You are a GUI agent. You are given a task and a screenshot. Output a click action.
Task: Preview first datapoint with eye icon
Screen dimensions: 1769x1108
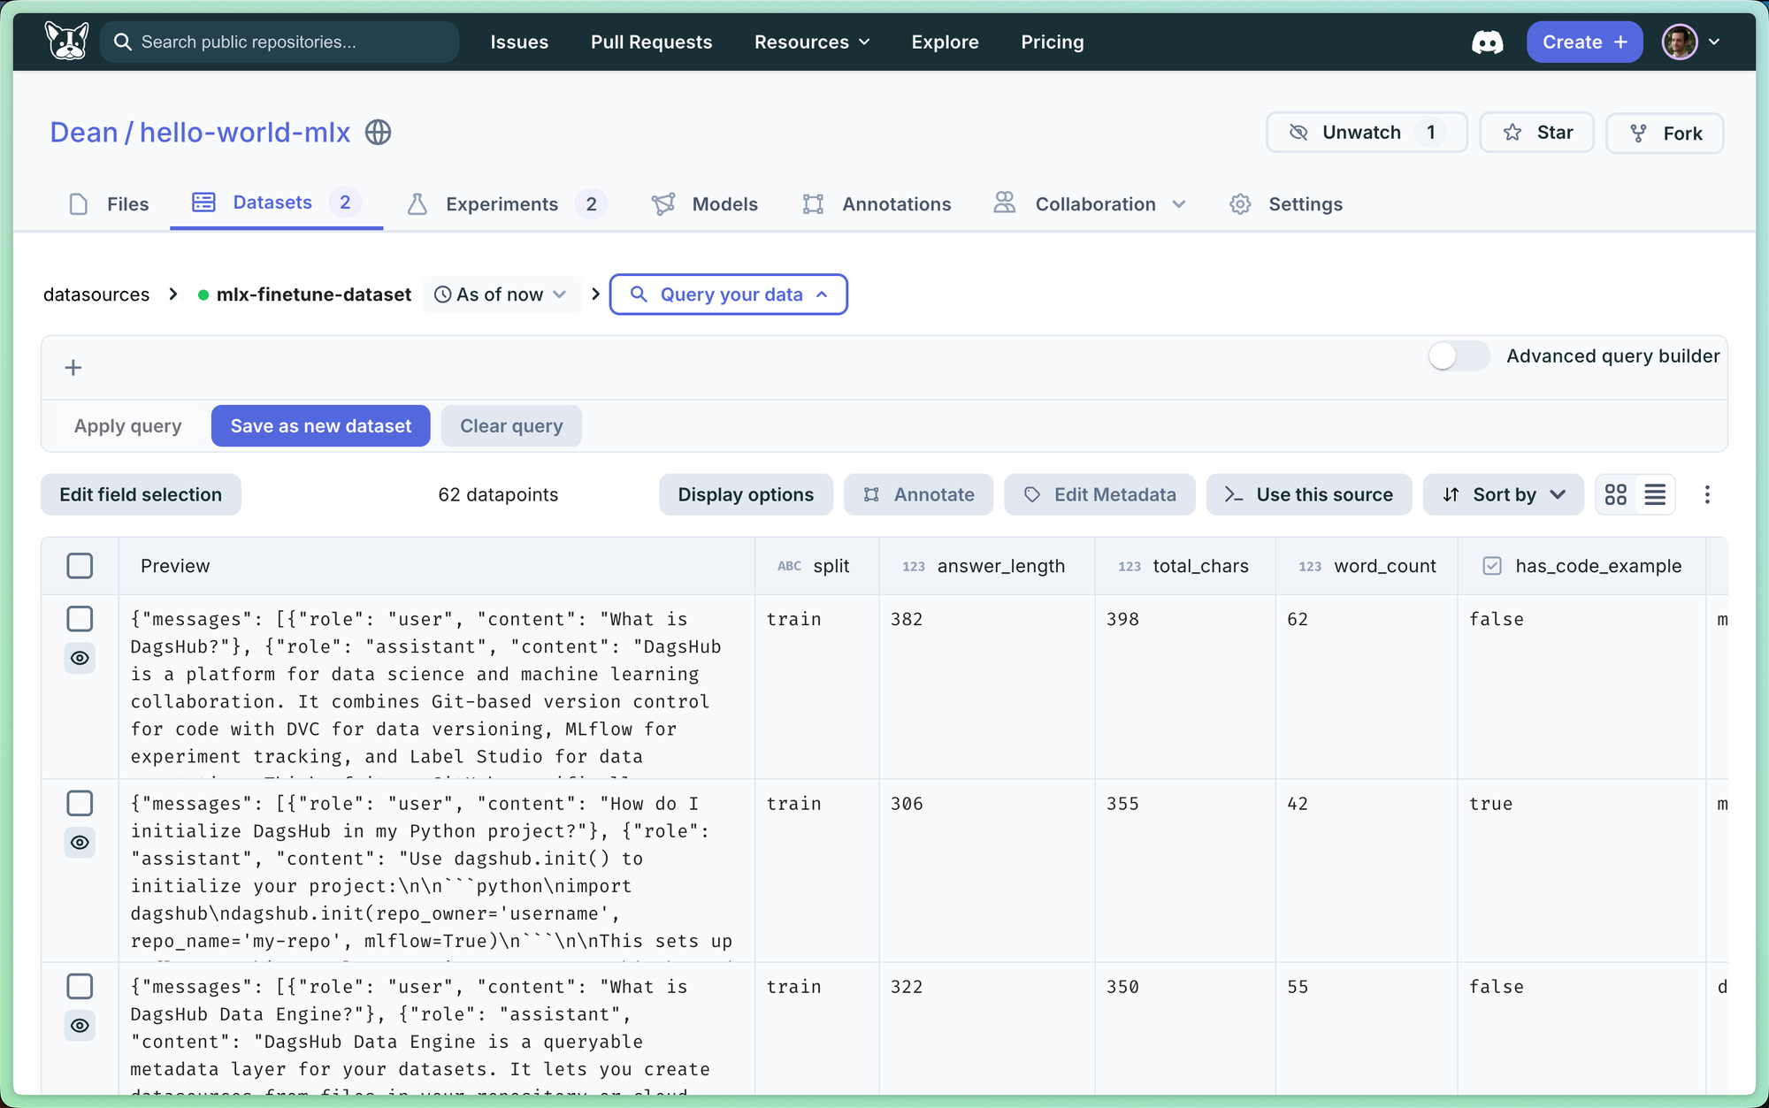point(80,658)
